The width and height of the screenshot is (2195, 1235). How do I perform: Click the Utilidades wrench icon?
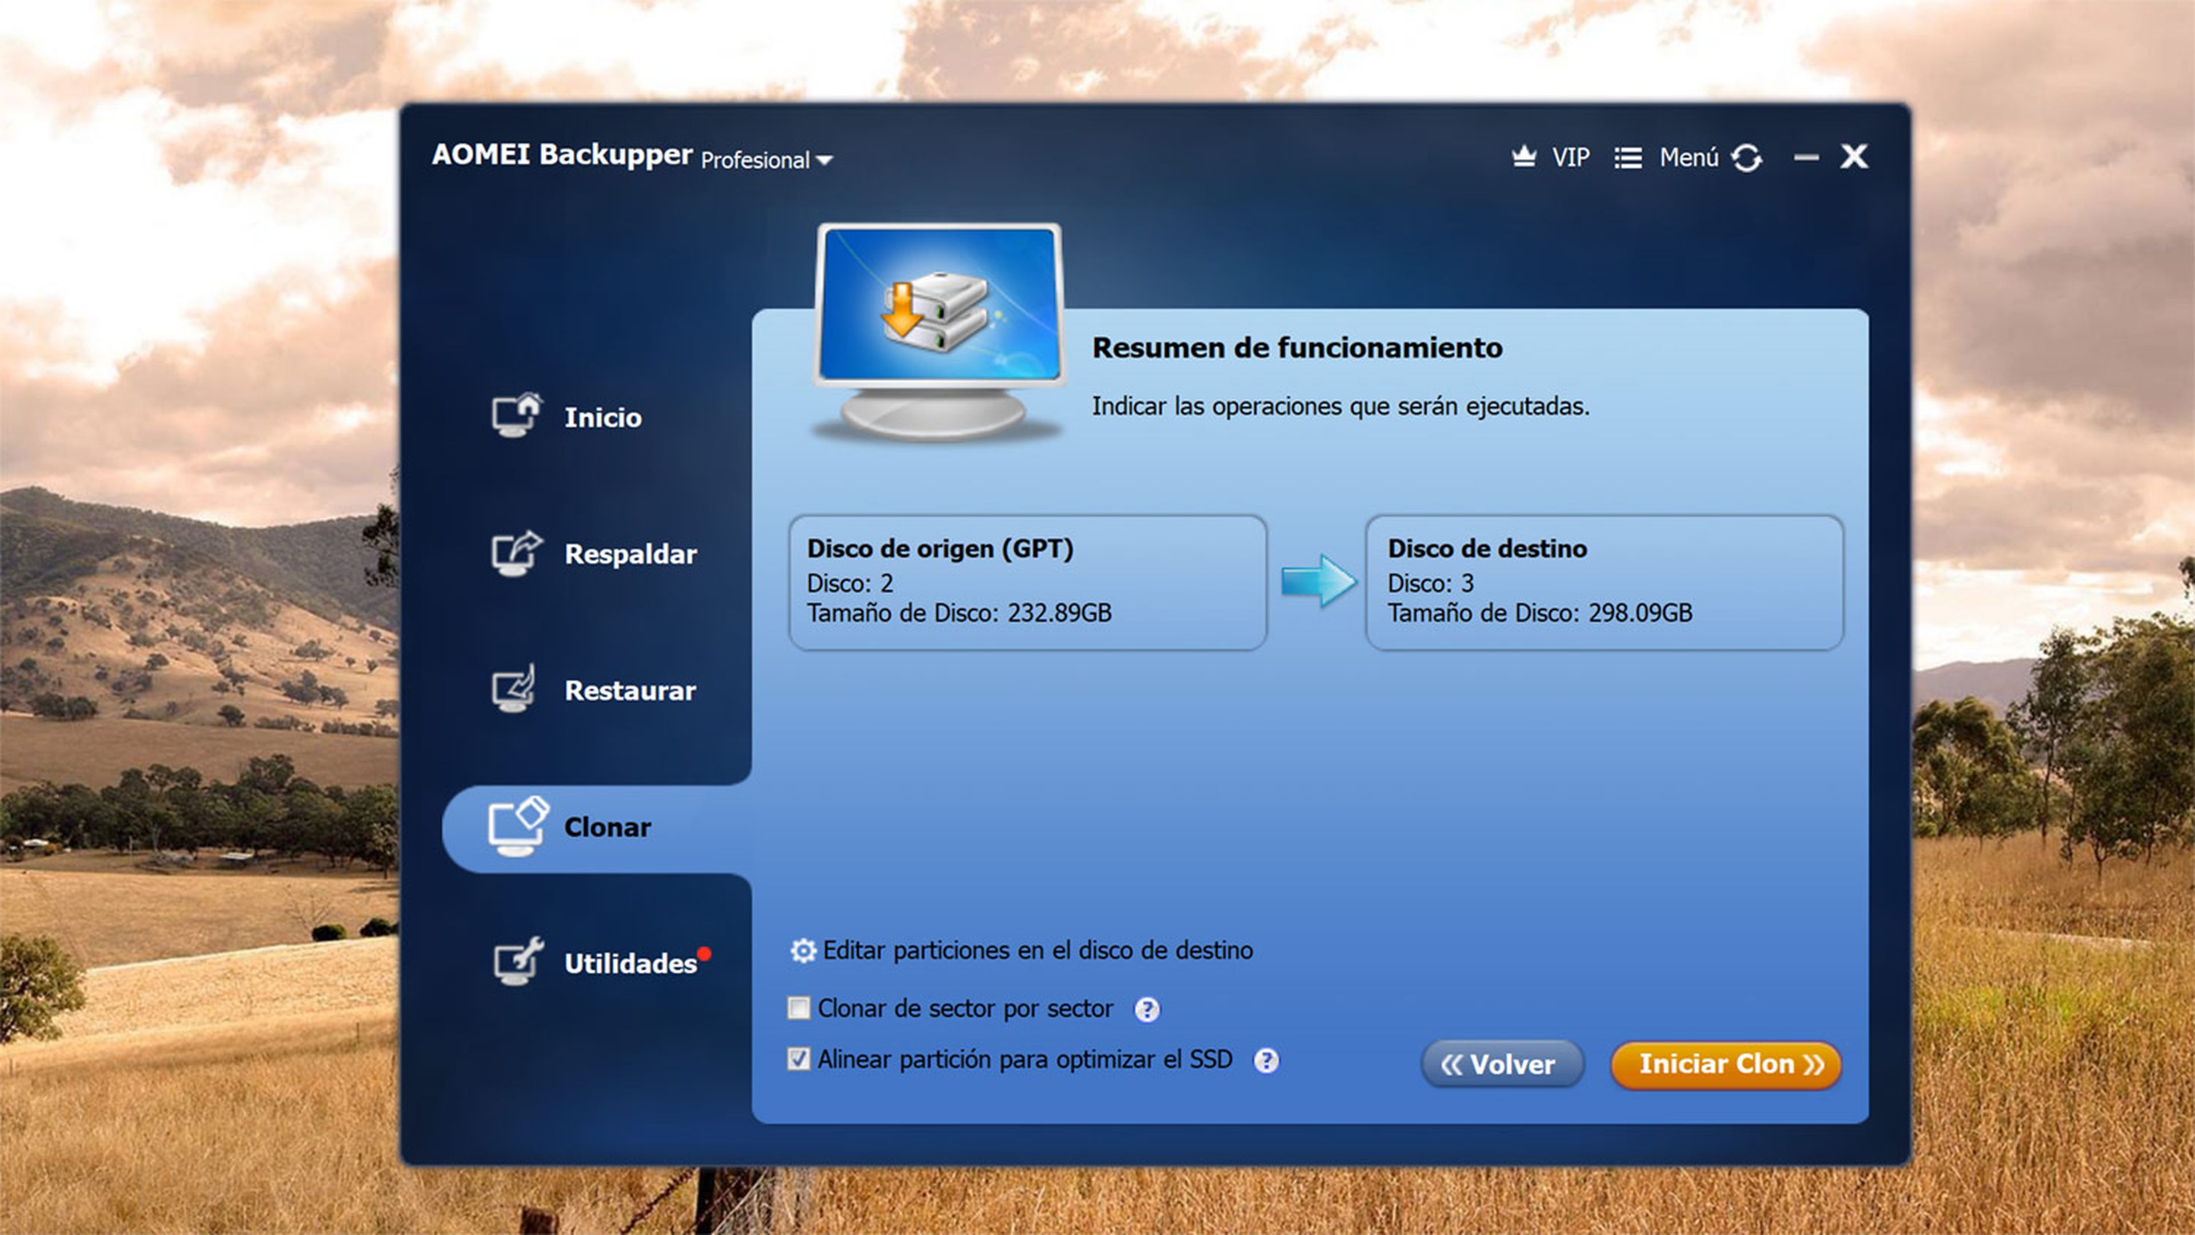(518, 962)
